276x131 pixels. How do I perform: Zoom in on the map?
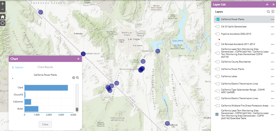2,4
